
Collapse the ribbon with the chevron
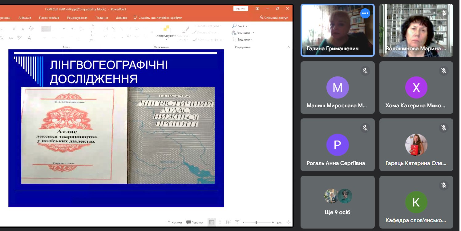(x=289, y=47)
